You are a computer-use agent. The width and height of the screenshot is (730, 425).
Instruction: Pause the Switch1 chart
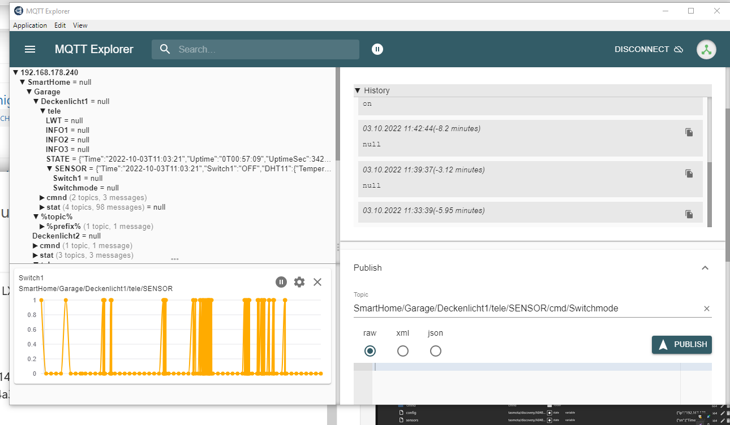281,282
